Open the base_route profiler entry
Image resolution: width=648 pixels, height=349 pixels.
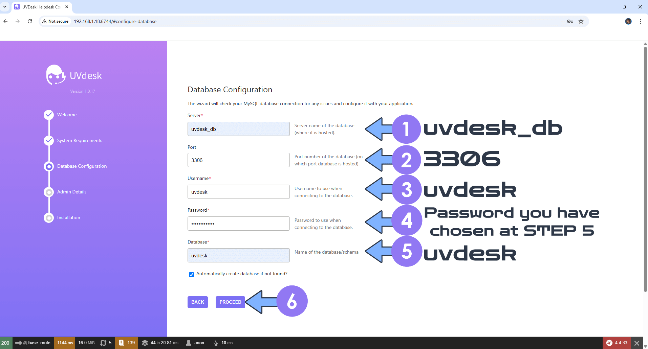coord(33,343)
